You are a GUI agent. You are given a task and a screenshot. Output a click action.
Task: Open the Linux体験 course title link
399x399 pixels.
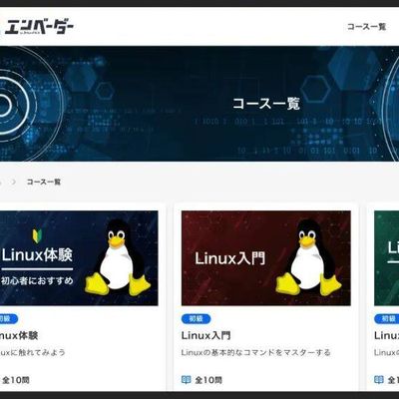(x=19, y=335)
